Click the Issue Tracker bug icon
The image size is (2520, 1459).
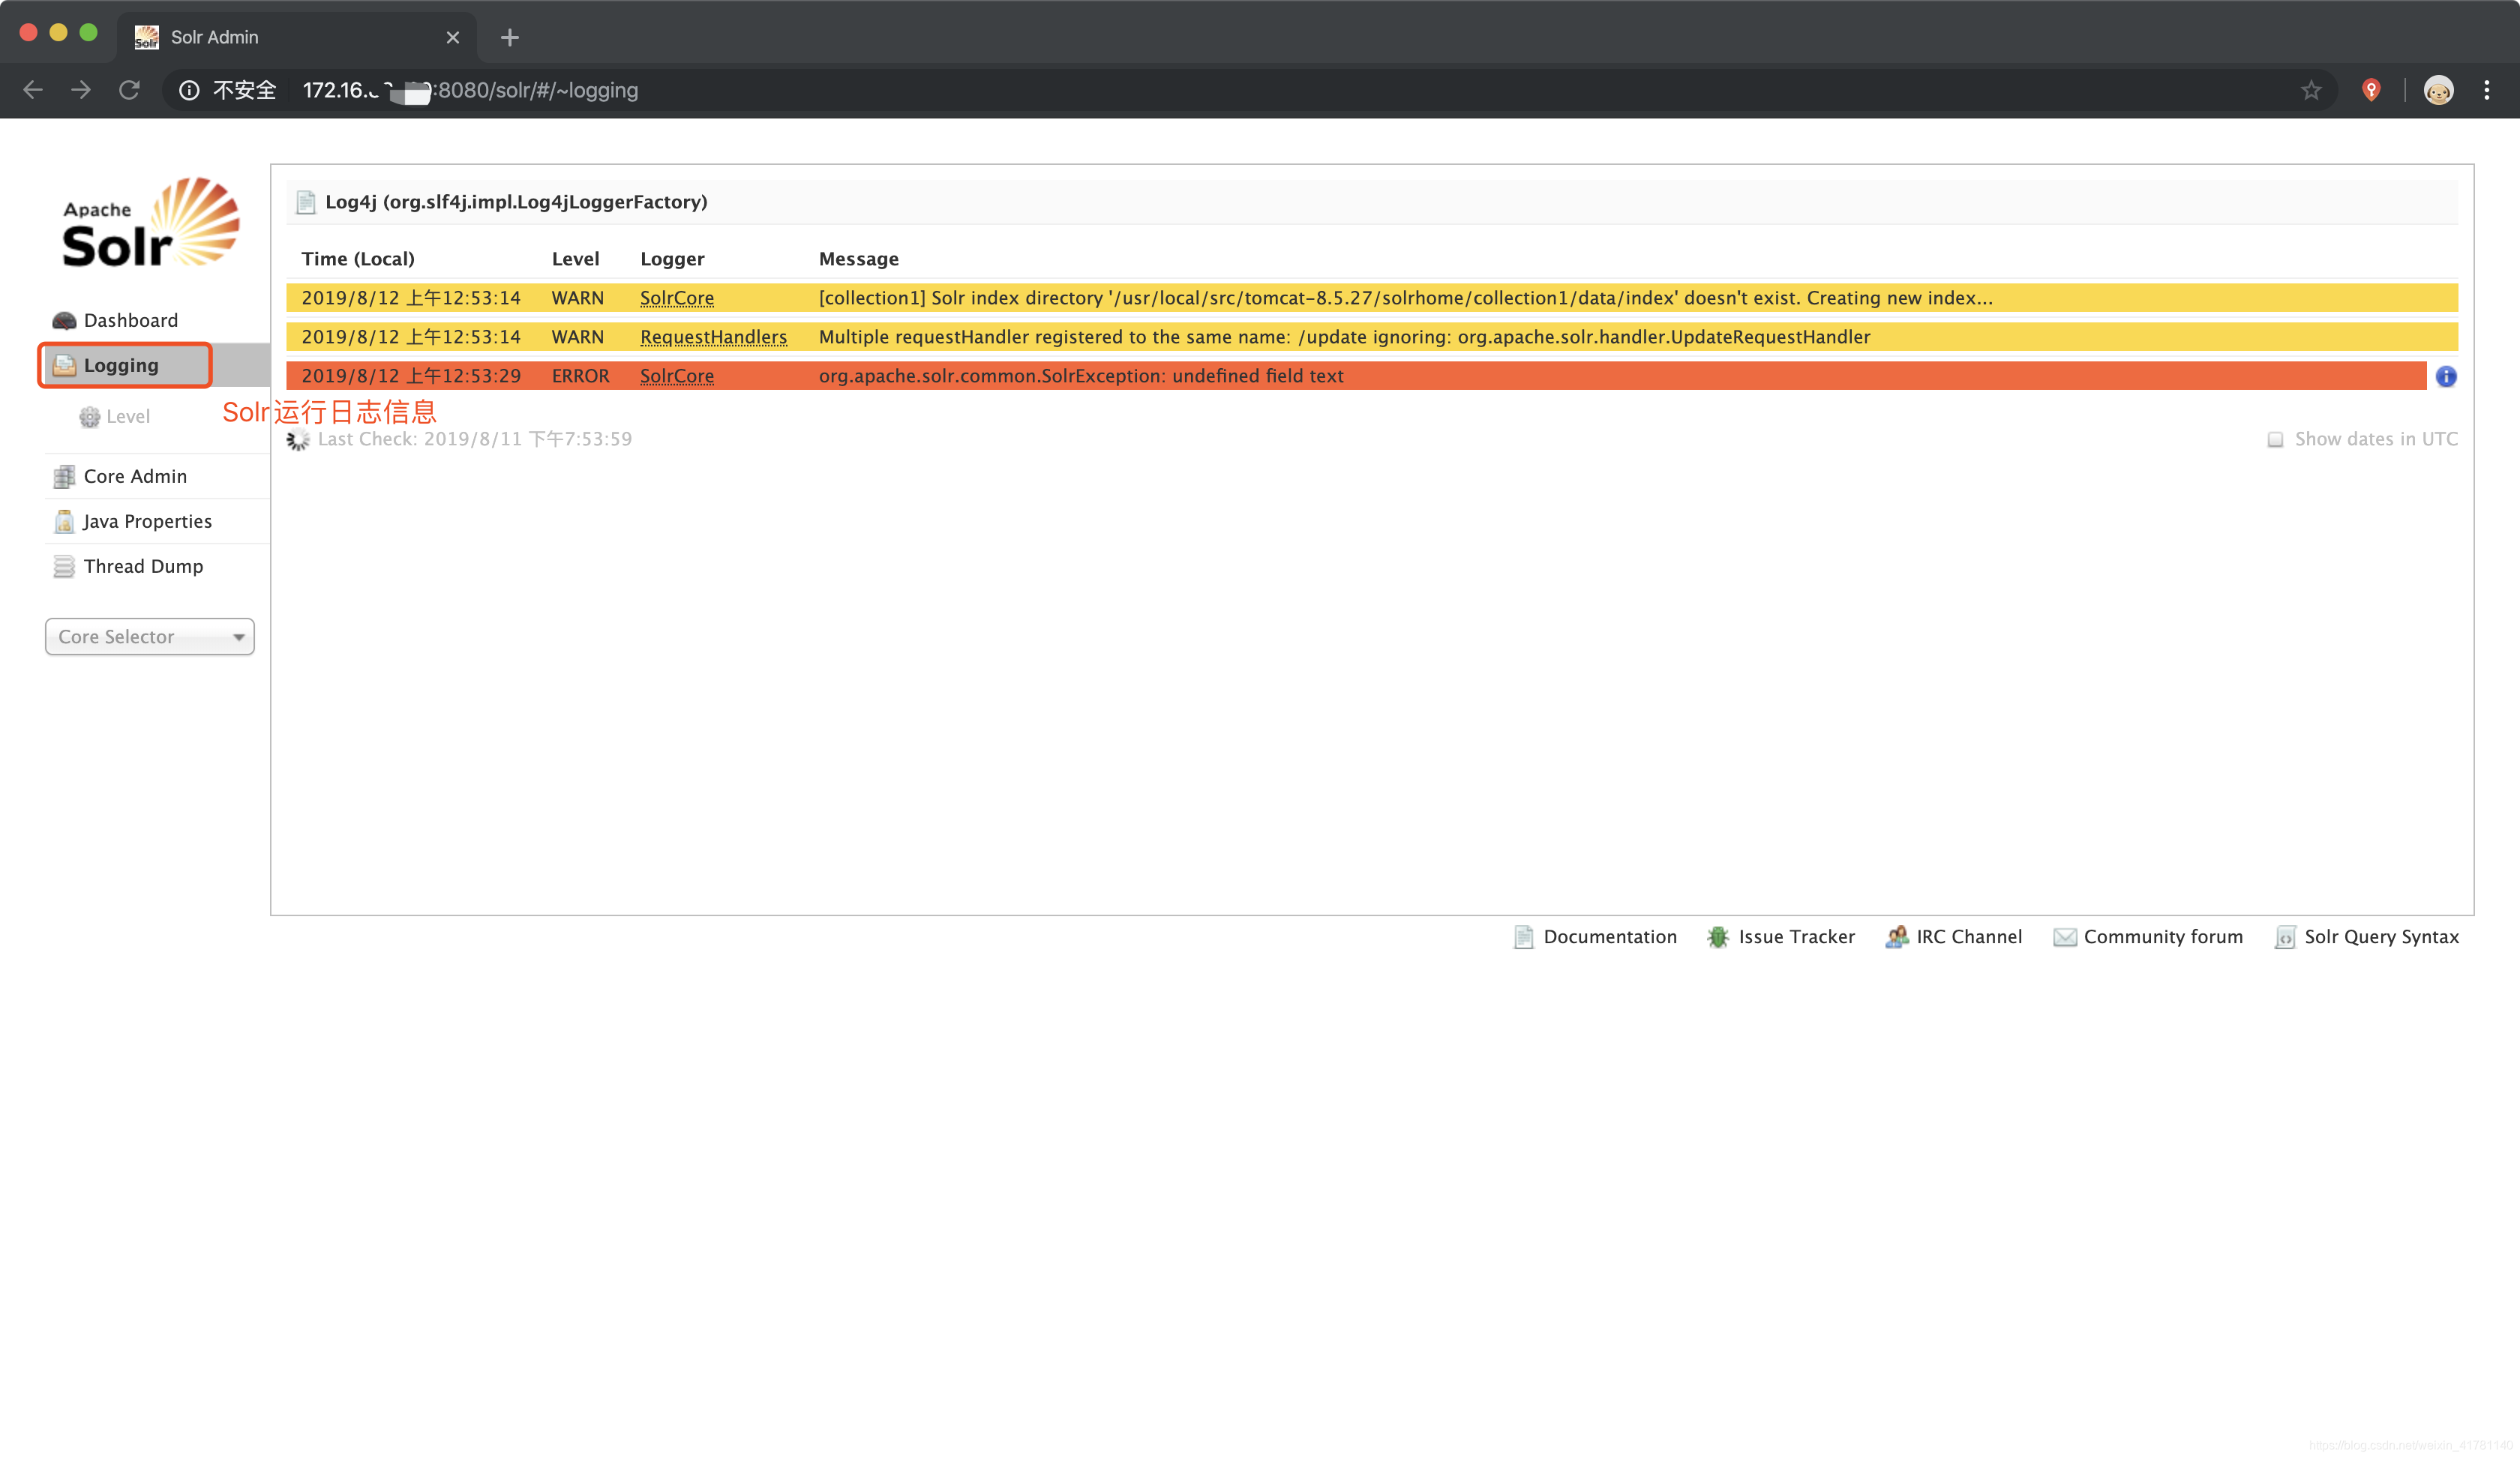(x=1718, y=937)
